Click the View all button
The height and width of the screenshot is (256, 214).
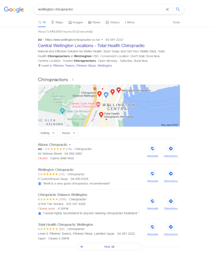point(109,246)
